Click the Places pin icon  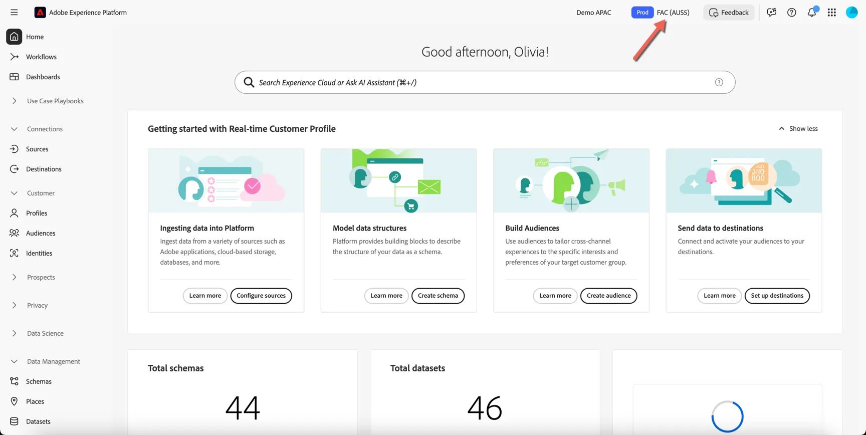14,401
